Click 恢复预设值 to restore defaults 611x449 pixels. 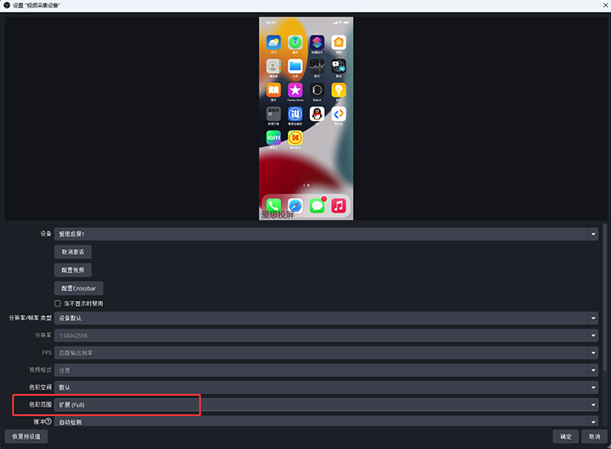[x=25, y=437]
